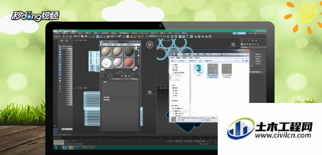Pick material with the eyedropper icon
This screenshot has width=322, height=155.
pyautogui.click(x=110, y=79)
